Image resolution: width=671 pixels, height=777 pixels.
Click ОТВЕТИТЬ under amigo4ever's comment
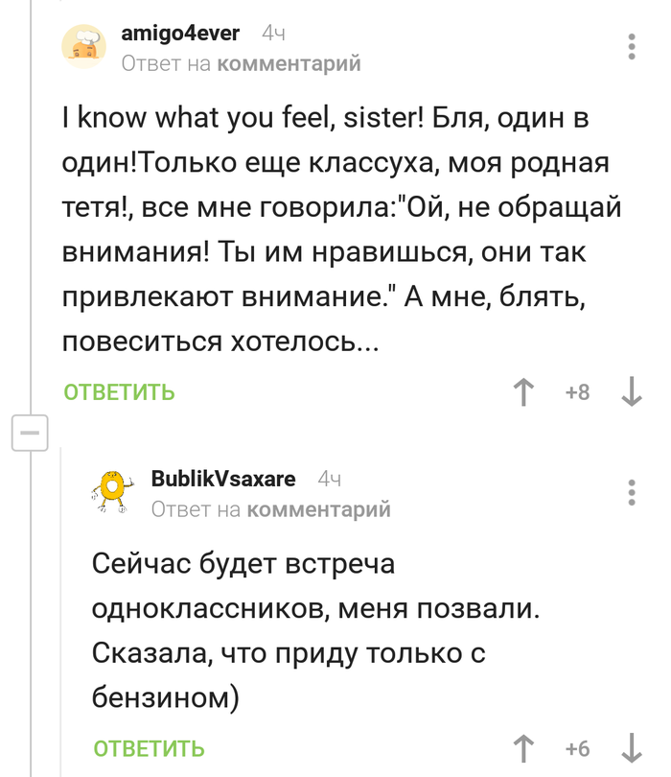[x=120, y=392]
